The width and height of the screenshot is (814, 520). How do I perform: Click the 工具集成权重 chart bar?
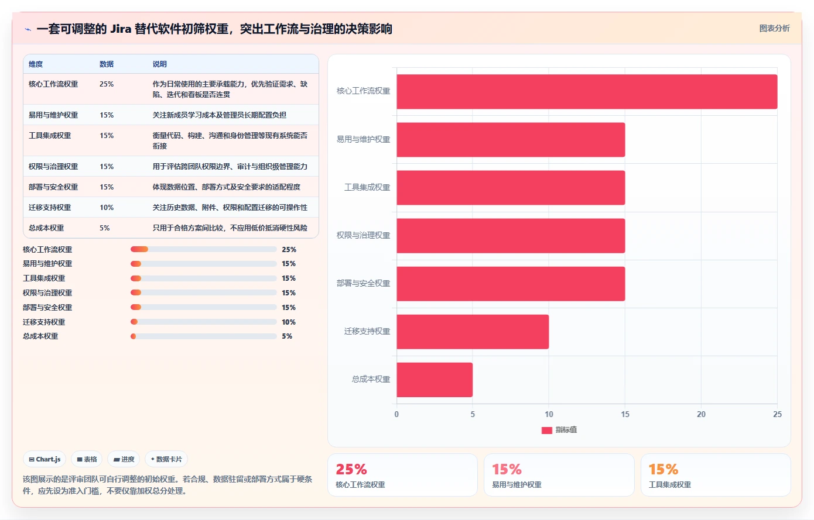pyautogui.click(x=511, y=188)
